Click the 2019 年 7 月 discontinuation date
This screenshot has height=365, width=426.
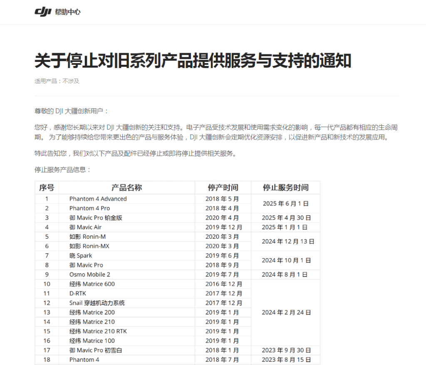(222, 274)
